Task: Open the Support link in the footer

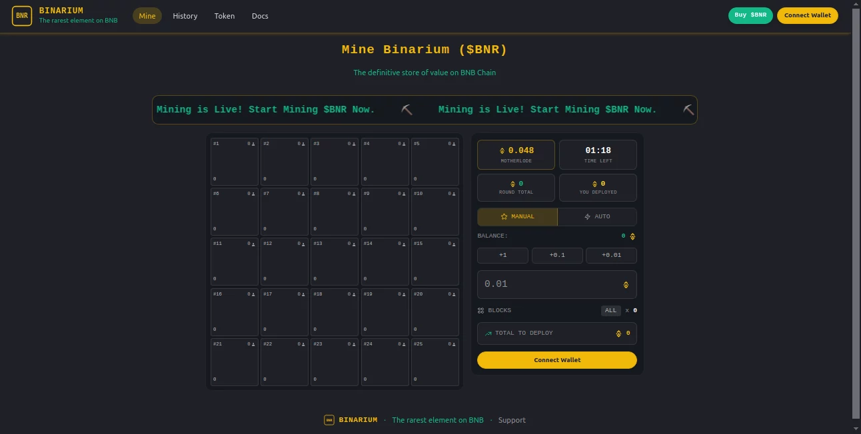Action: 512,420
